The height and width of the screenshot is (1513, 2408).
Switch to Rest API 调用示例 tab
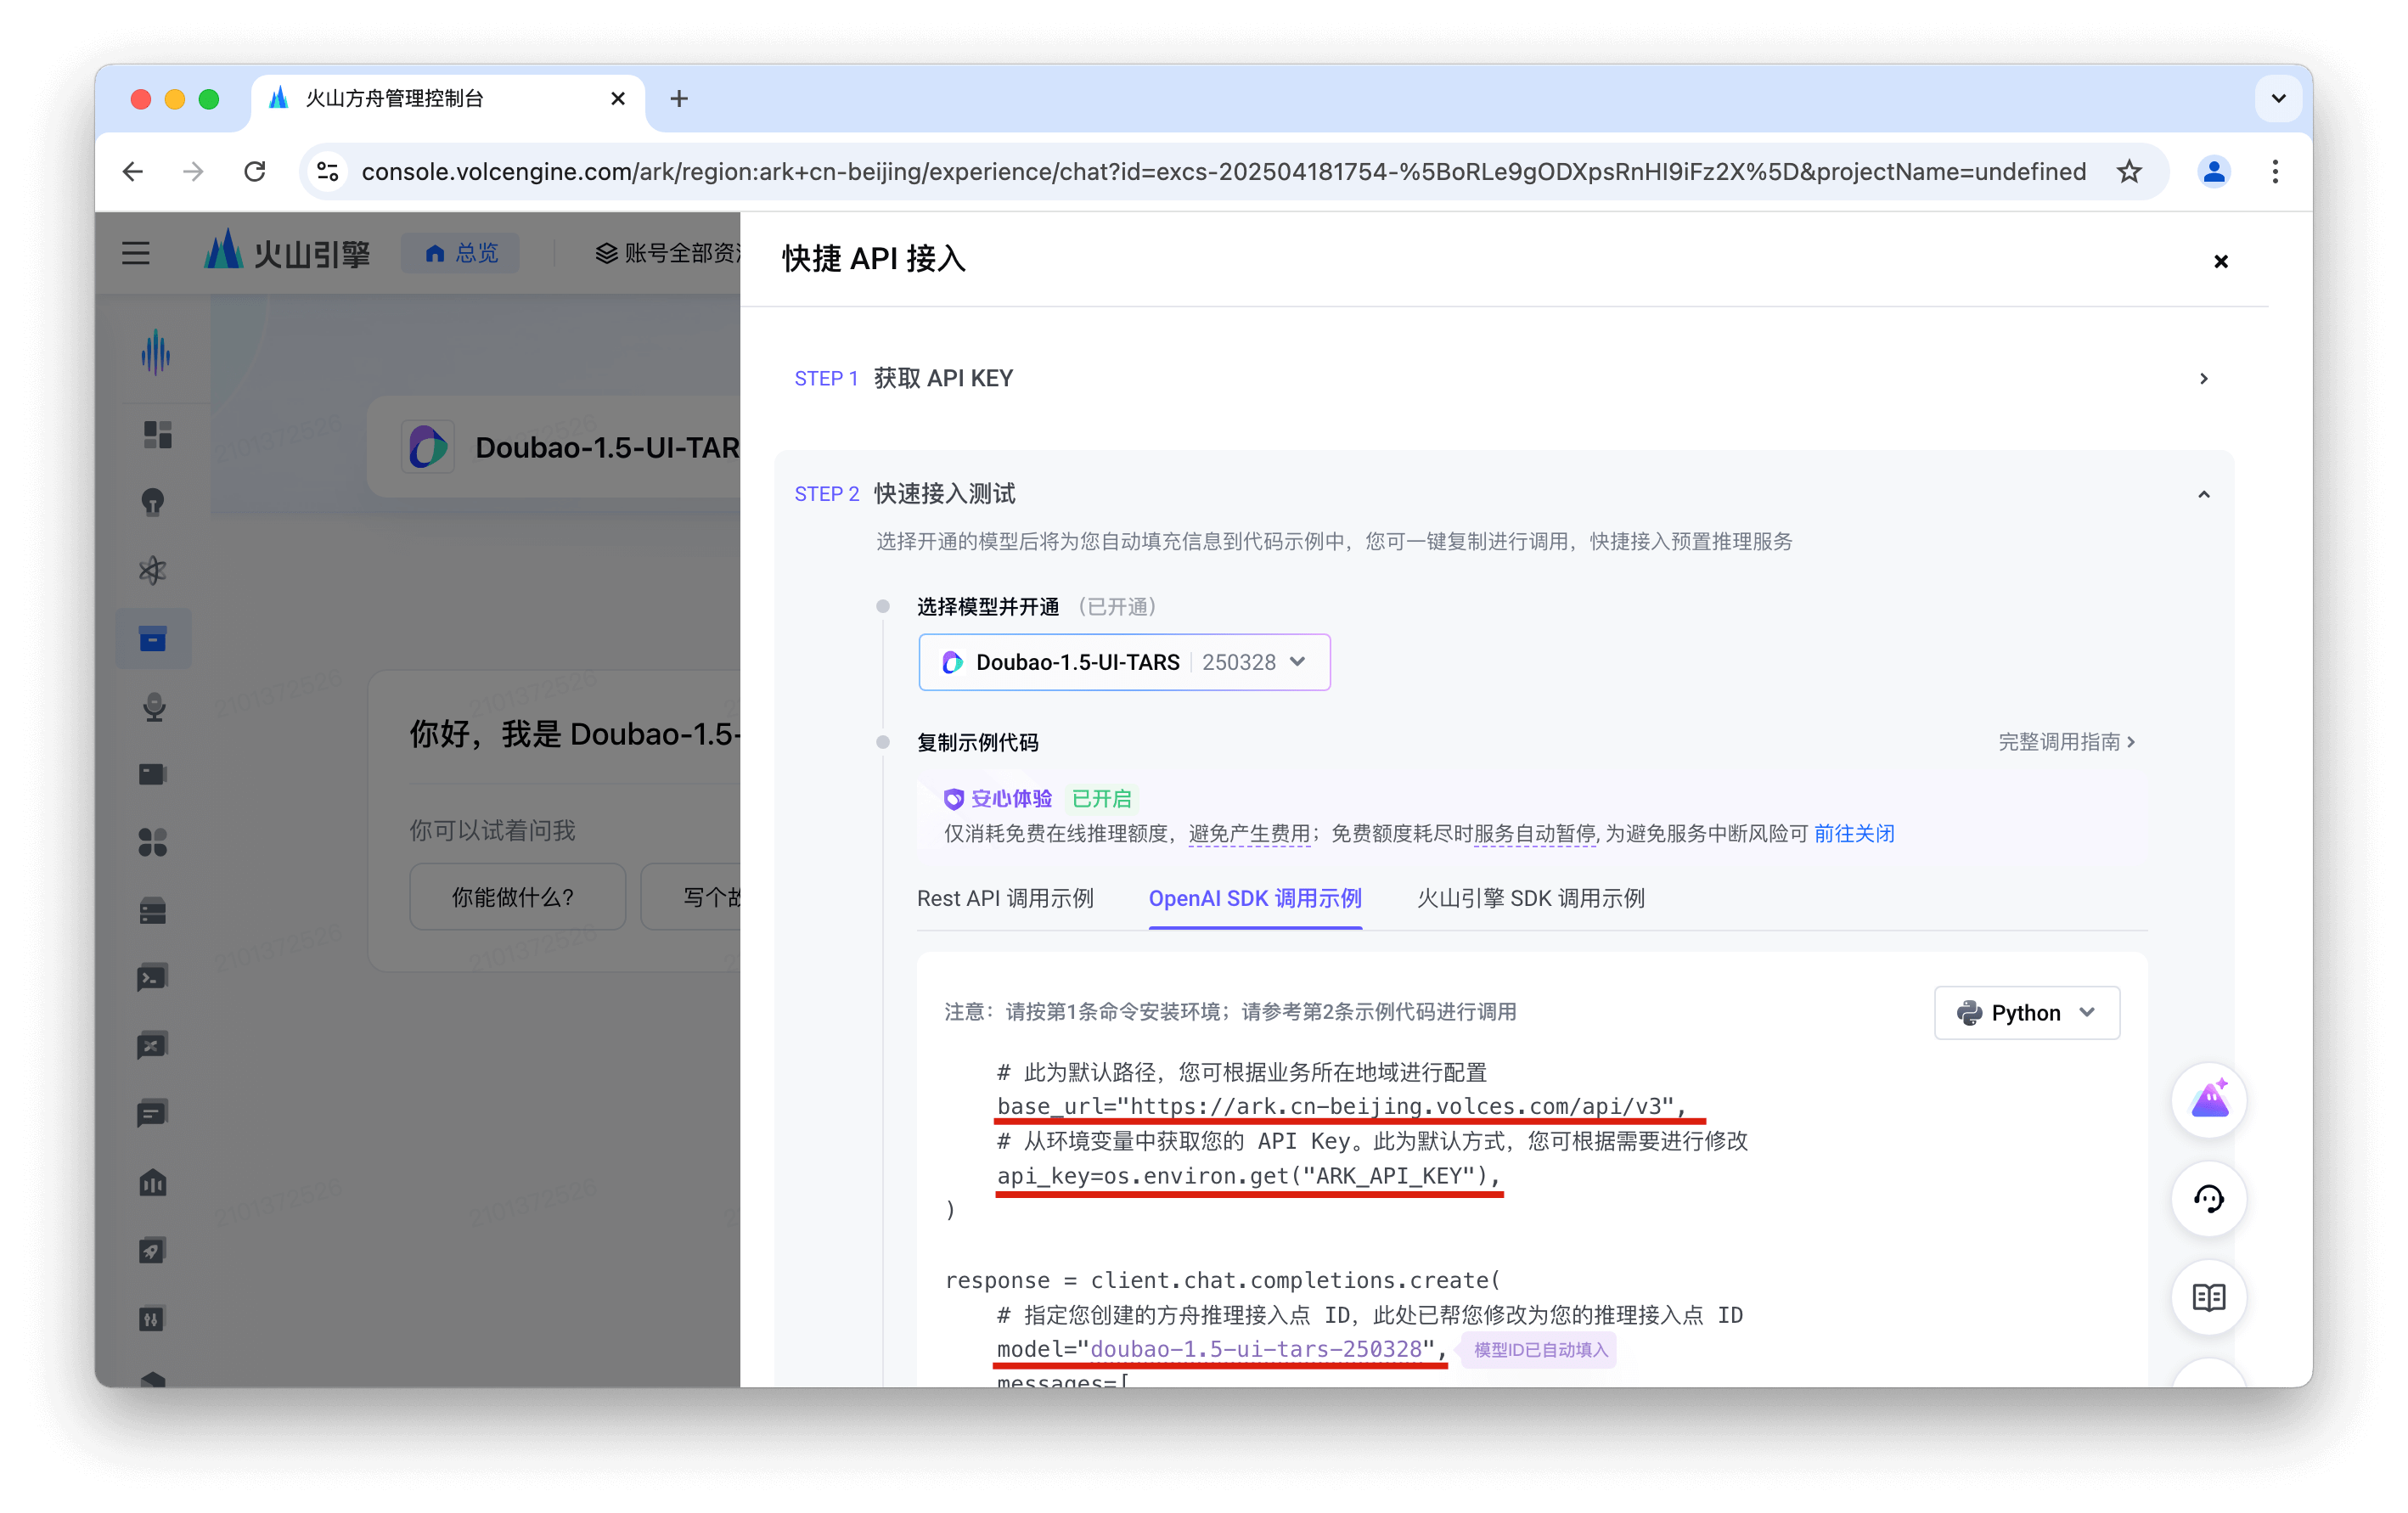coord(1005,898)
